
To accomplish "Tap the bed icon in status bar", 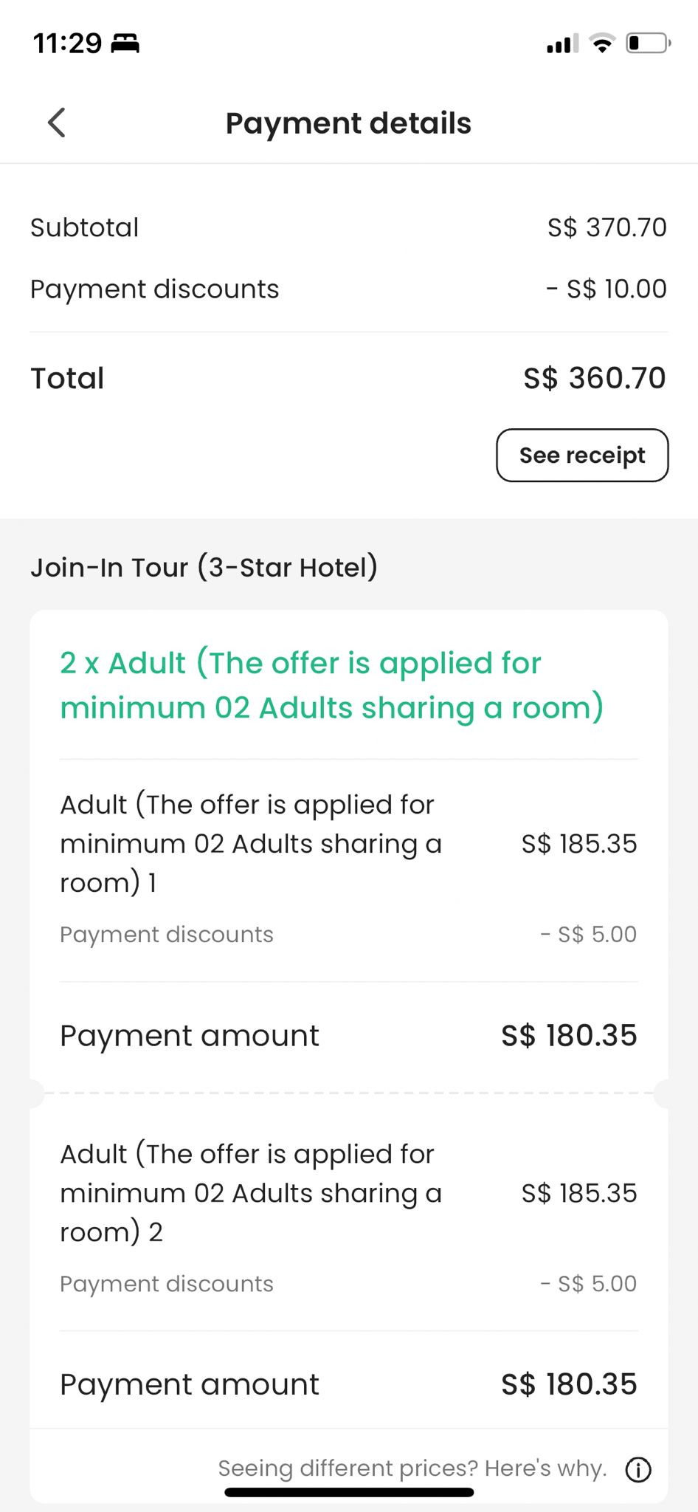I will [125, 44].
